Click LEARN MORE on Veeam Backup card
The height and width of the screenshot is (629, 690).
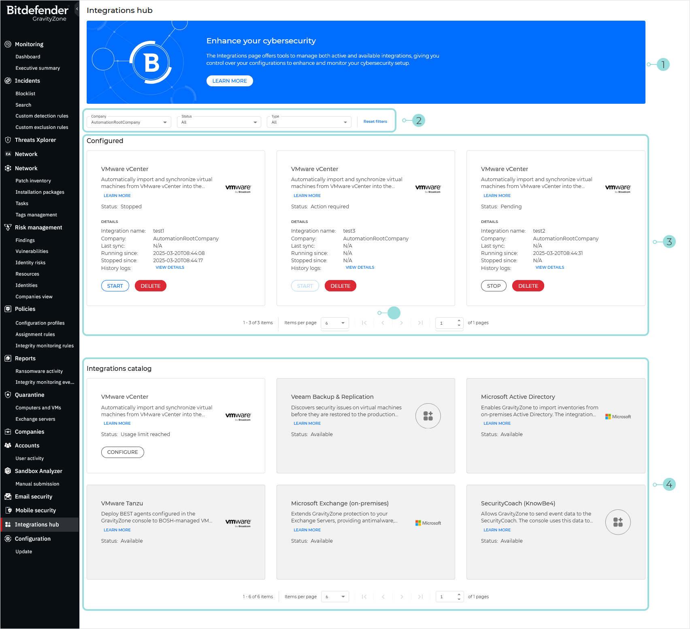pos(307,424)
